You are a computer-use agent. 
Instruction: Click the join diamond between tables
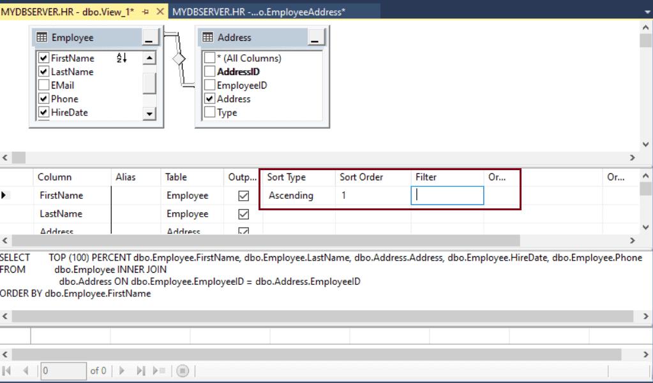click(179, 59)
